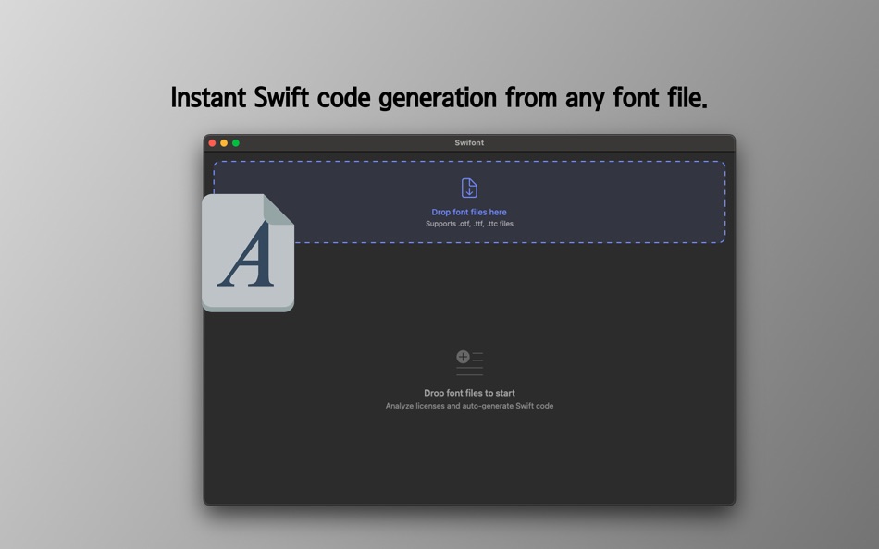
Task: Click the Supports .otf, .ttf, .ttc files caption
Action: click(x=469, y=223)
